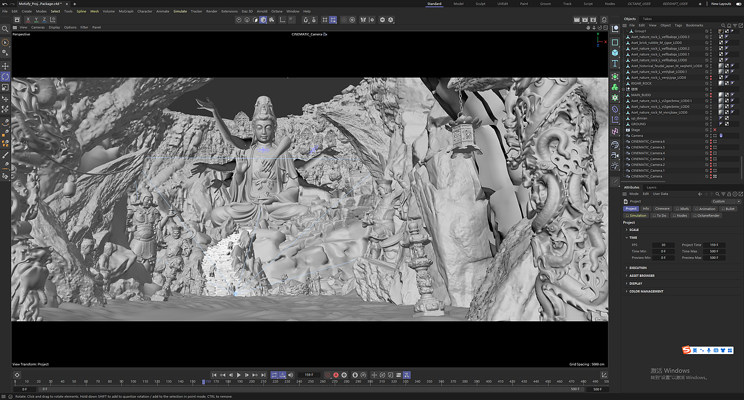The image size is (744, 400).
Task: Click Record Active Objects red button
Action: [328, 375]
